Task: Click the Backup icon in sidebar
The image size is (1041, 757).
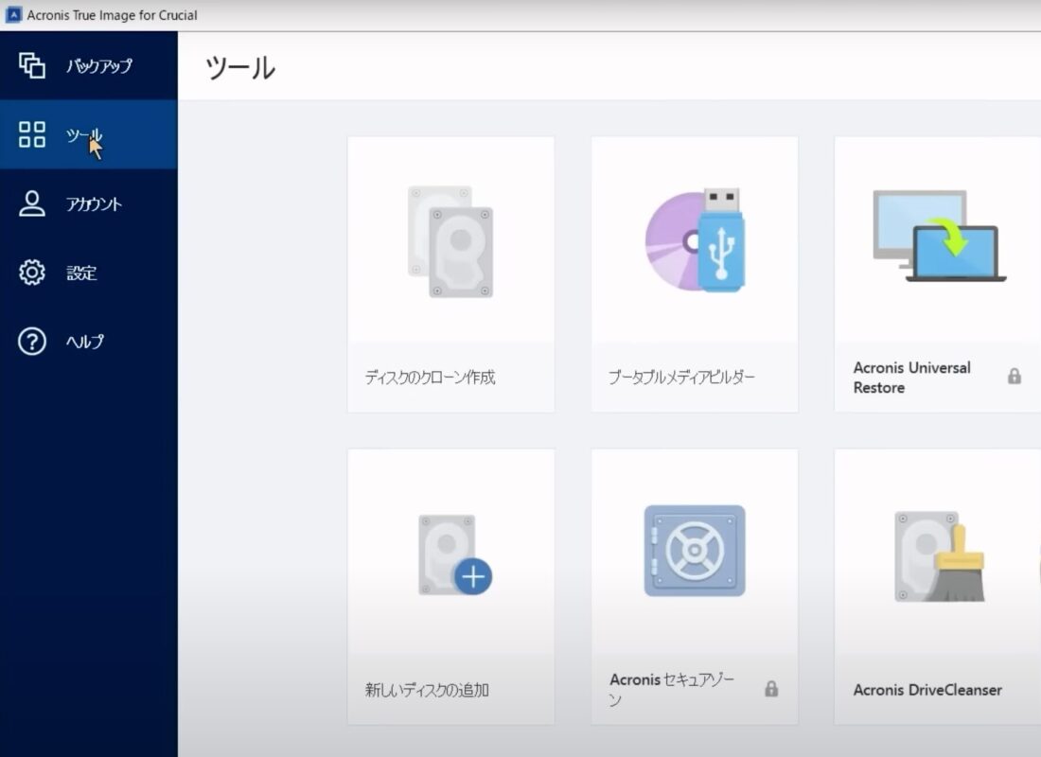Action: pyautogui.click(x=32, y=65)
